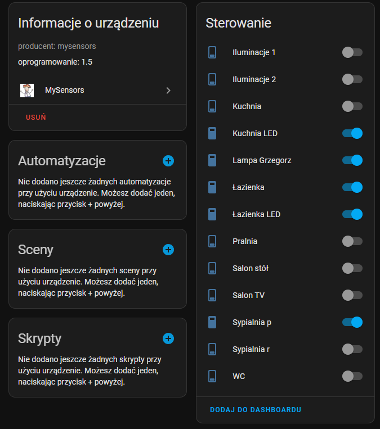380x429 pixels.
Task: Open the Salon stół entity label
Action: (x=251, y=268)
